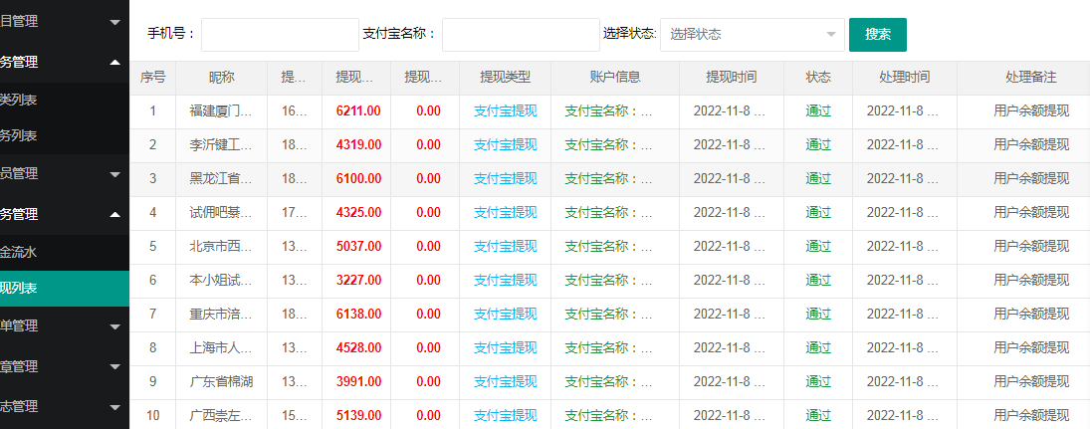Click the 支付宝名称 input field

(x=520, y=34)
